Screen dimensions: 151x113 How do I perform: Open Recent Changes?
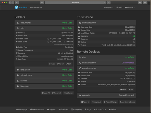[111, 102]
